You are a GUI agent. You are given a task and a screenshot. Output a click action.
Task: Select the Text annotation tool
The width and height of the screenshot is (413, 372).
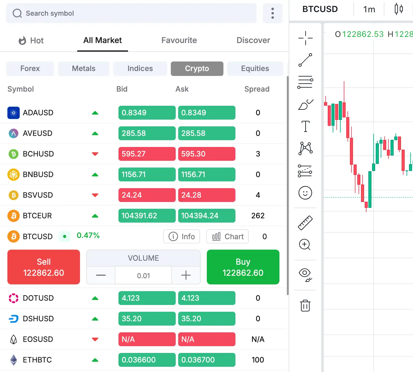tap(305, 126)
